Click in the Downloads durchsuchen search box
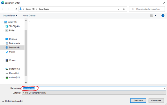The height and width of the screenshot is (105, 167). coord(147,9)
